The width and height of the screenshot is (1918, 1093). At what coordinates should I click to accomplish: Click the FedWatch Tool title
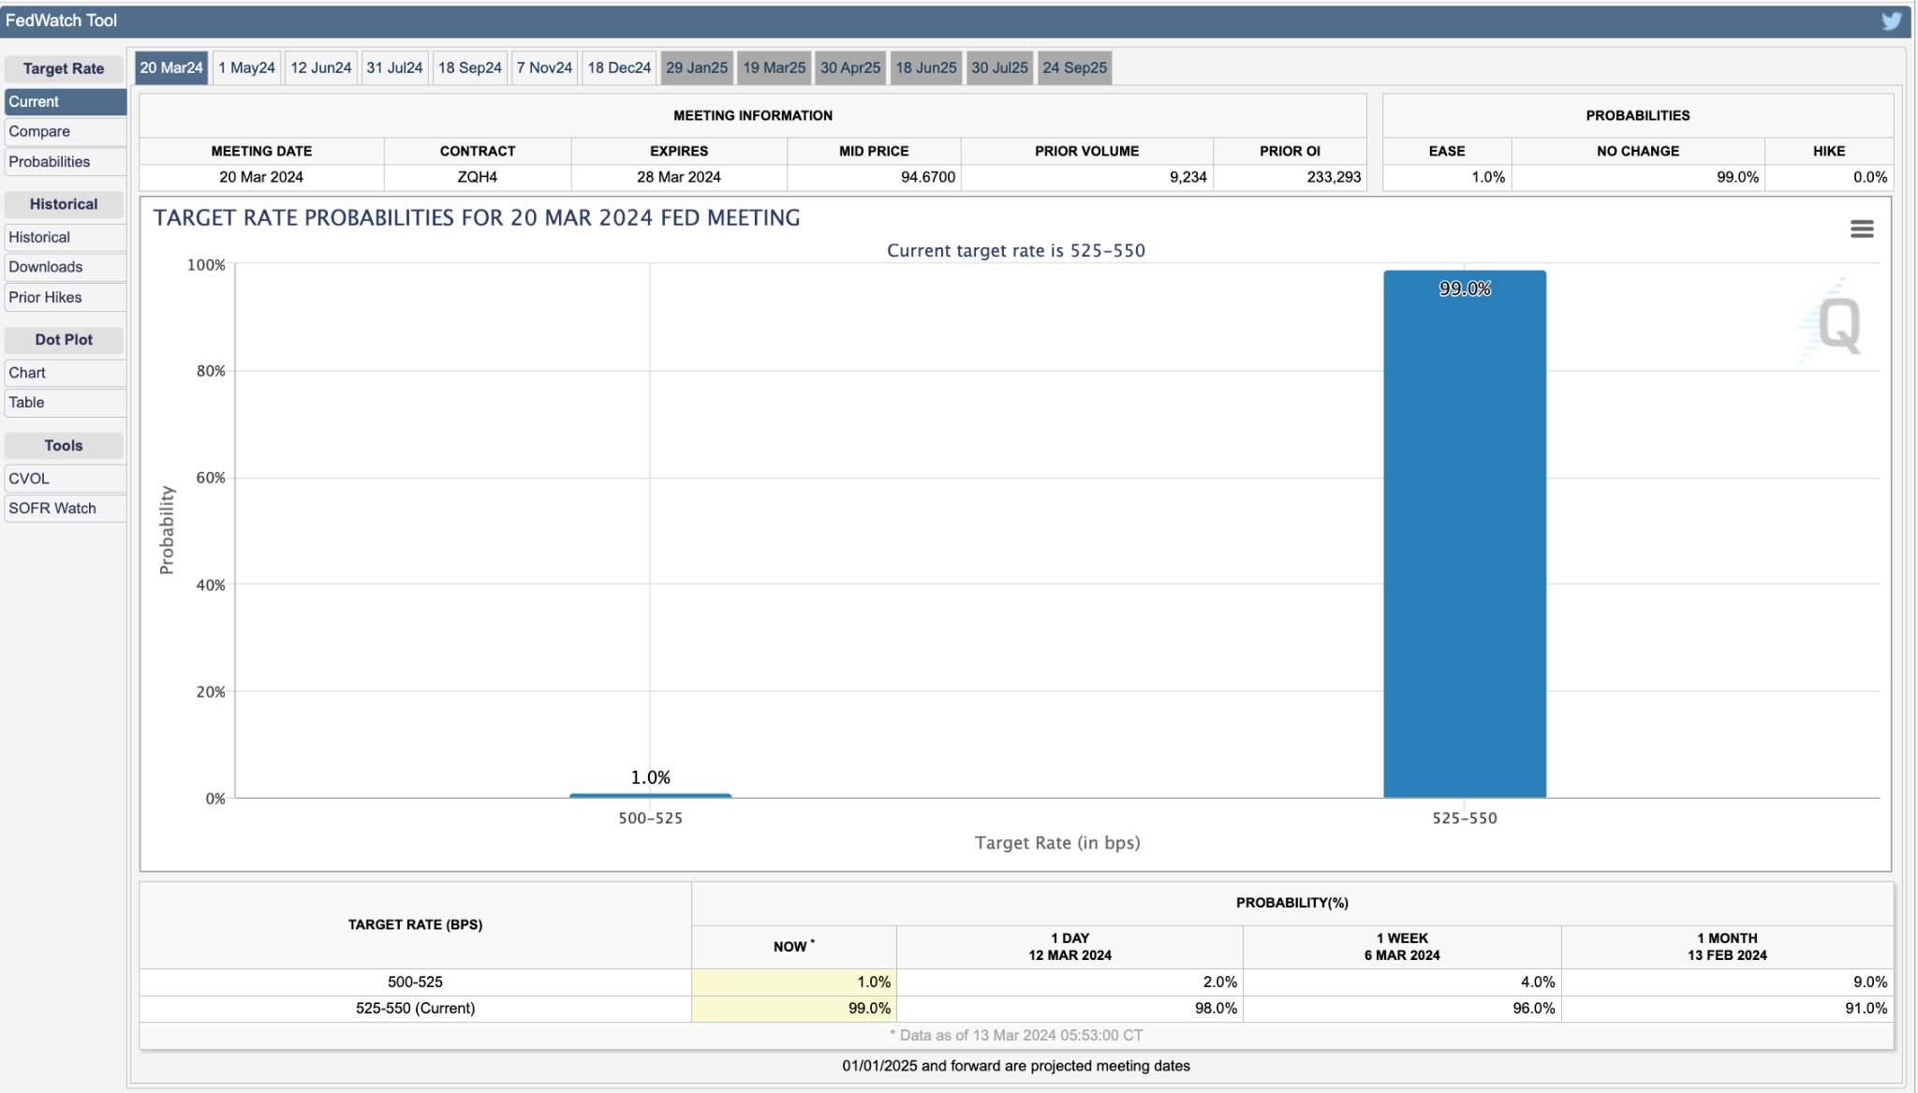point(62,21)
